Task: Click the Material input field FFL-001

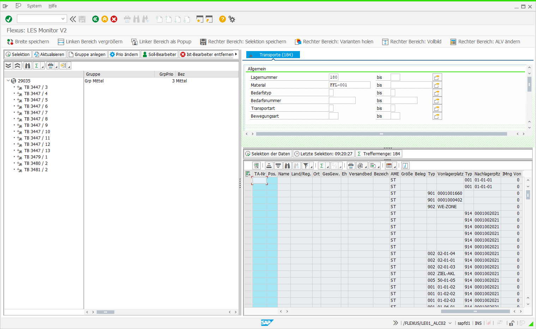Action: 349,85
